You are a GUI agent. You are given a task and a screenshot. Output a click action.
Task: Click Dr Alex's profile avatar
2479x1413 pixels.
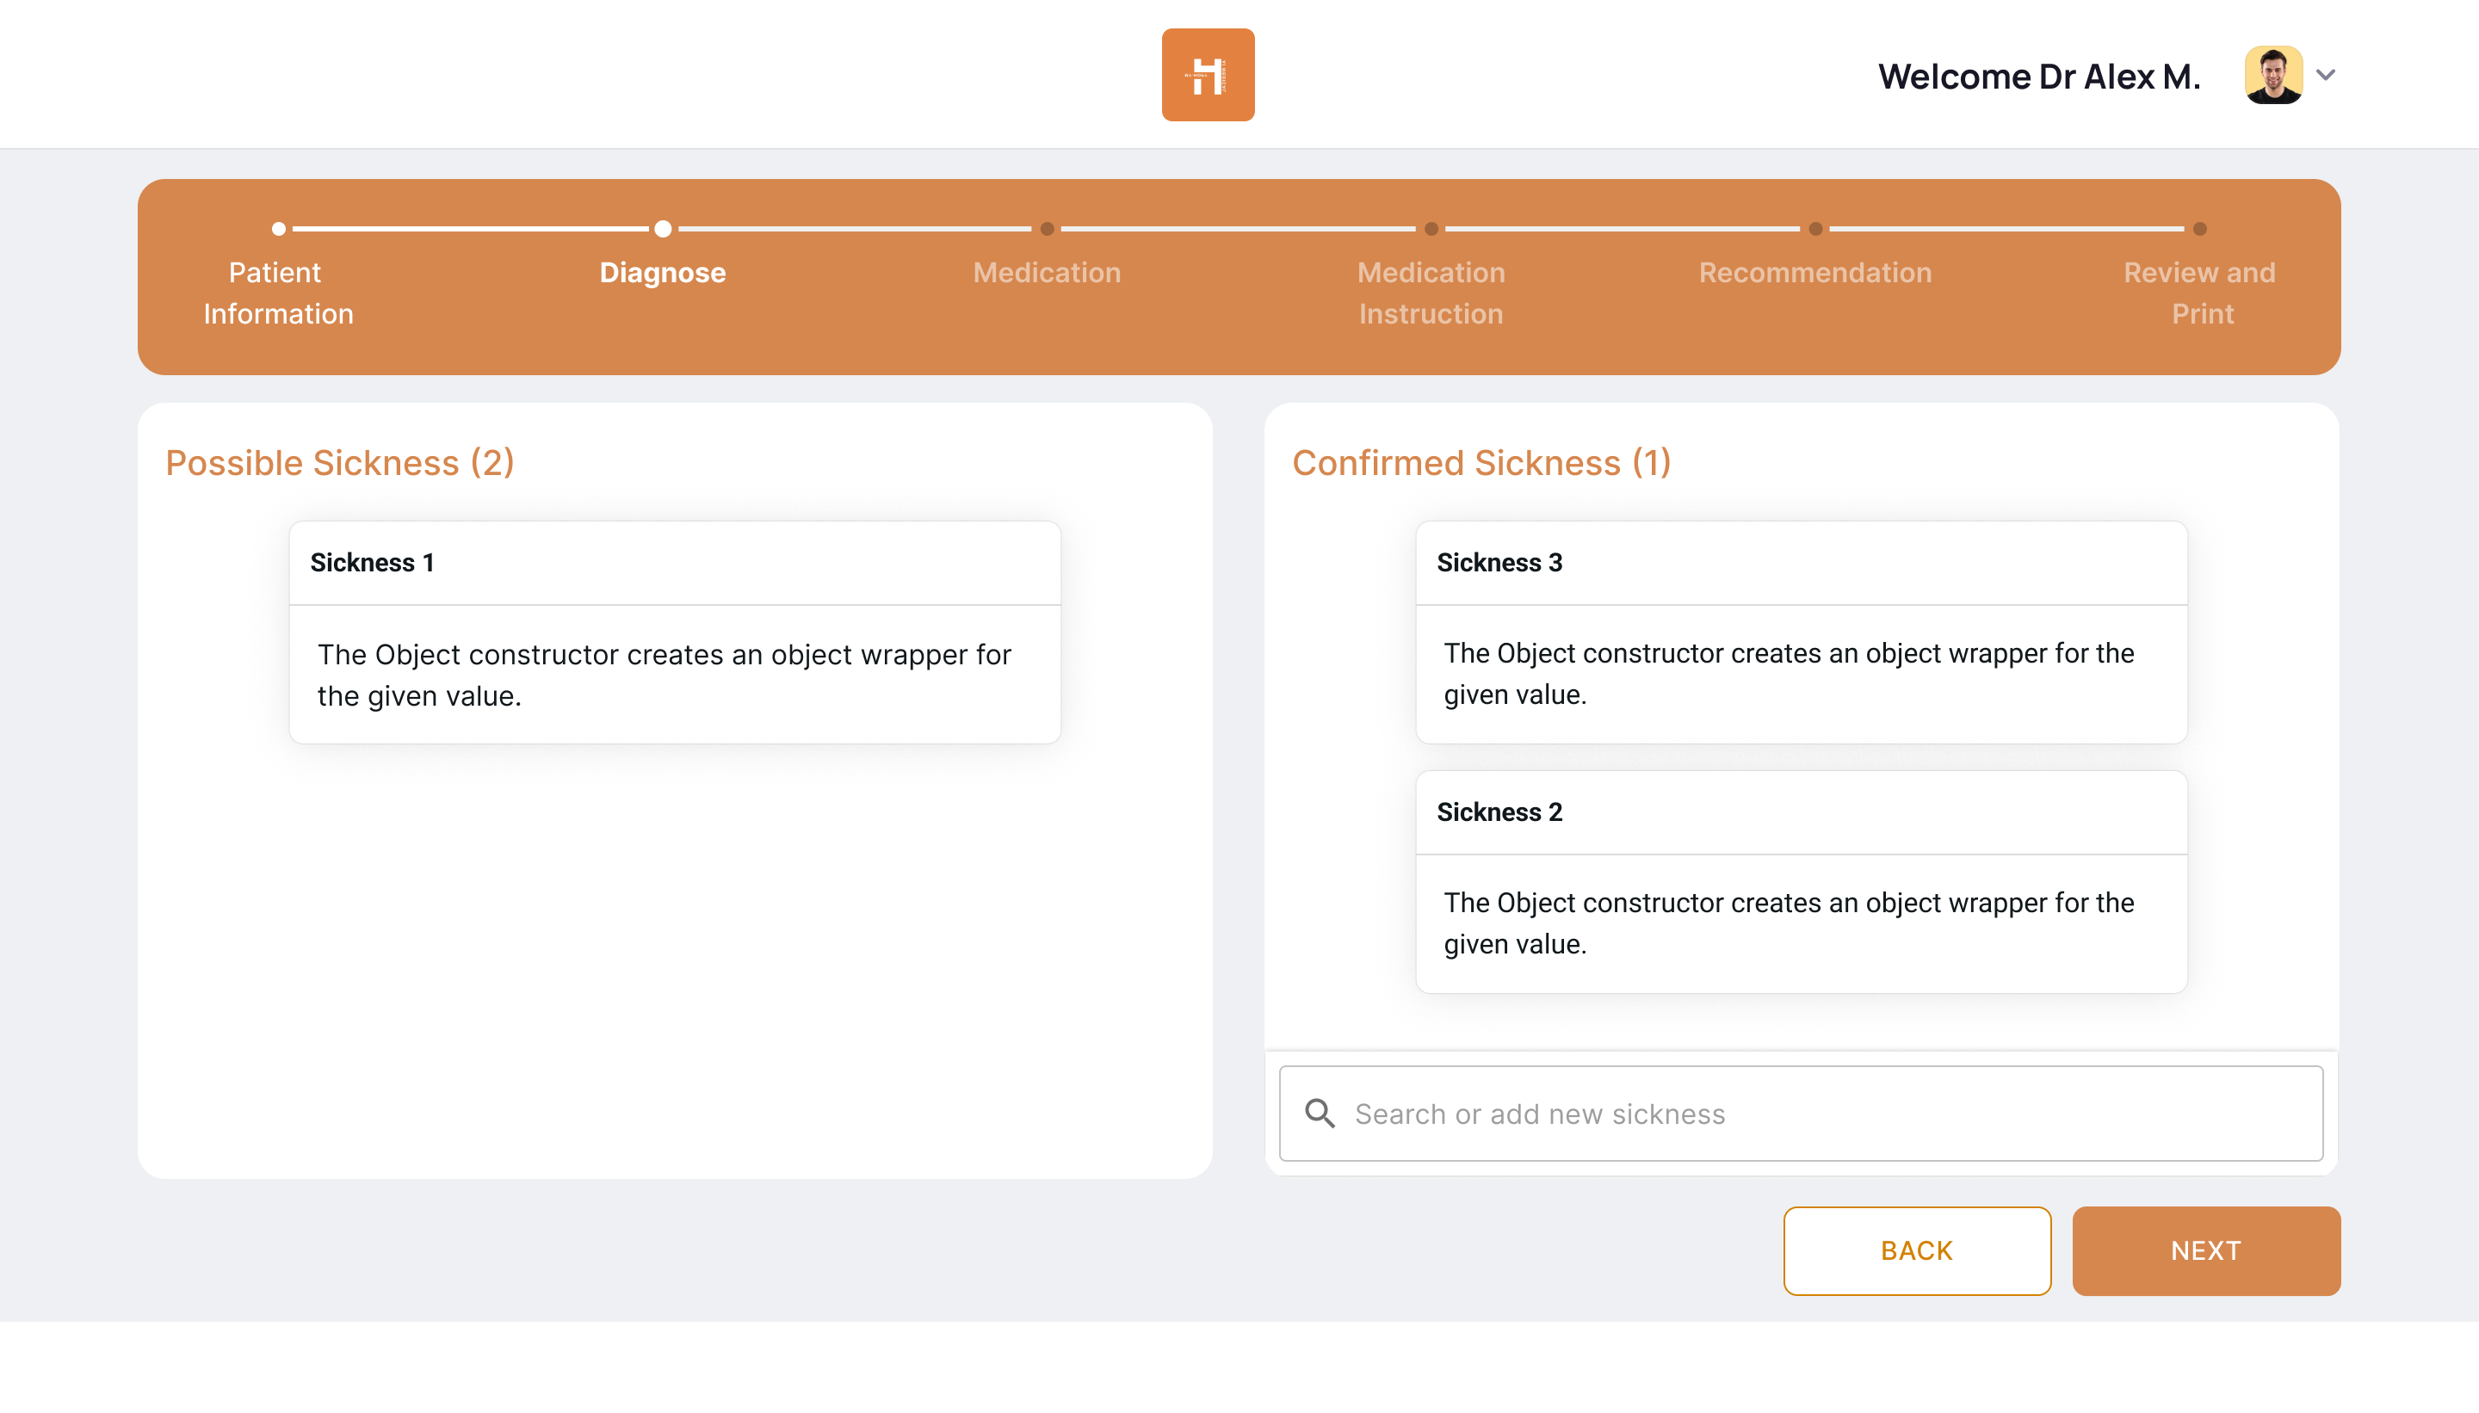[2272, 75]
